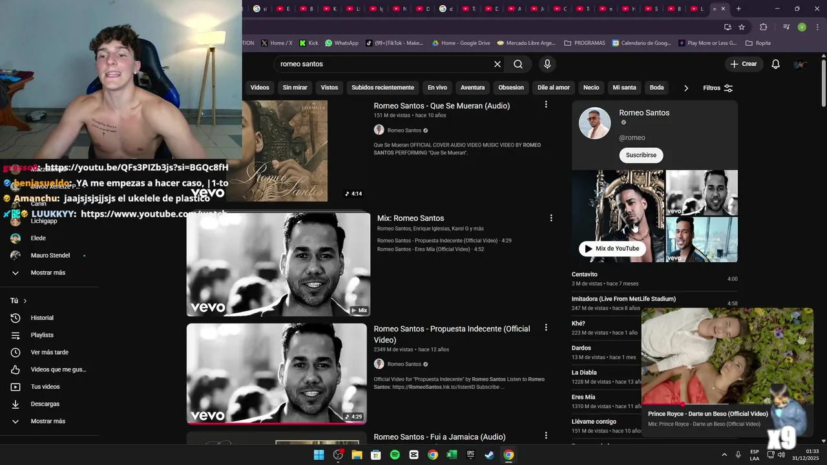
Task: Play Imitadora (Live From MetLife Stadium)
Action: pos(623,299)
